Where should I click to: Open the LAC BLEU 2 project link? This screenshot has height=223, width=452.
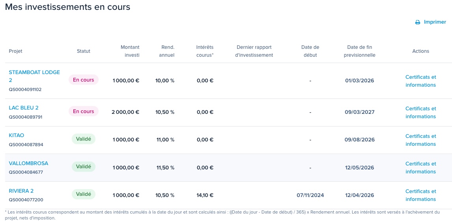point(24,108)
